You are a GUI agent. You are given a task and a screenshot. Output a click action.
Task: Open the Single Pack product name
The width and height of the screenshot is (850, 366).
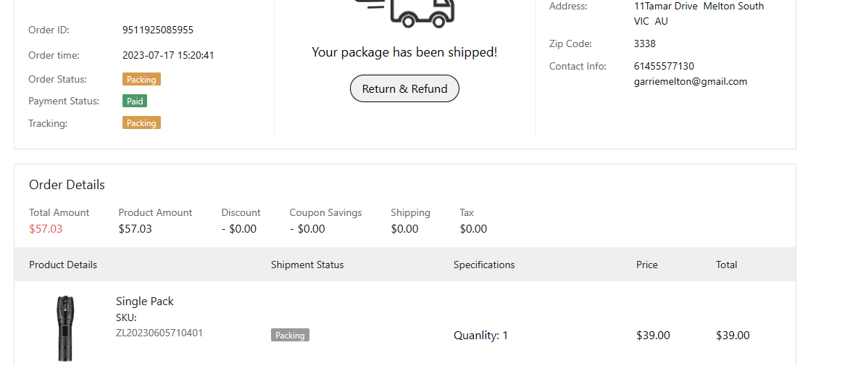coord(145,301)
